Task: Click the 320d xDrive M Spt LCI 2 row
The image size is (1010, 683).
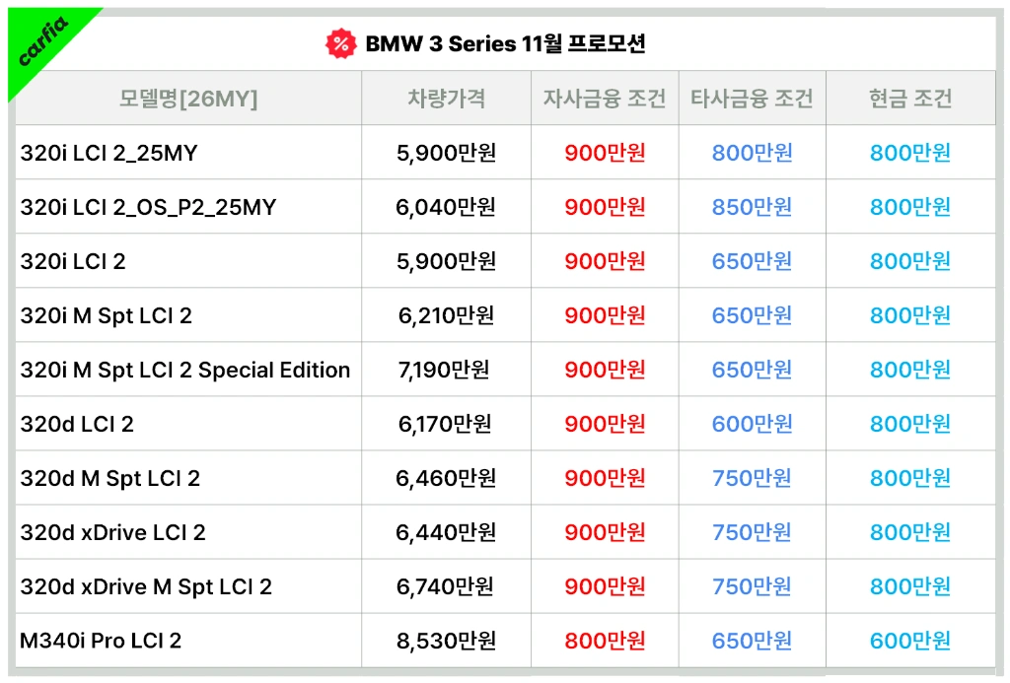Action: point(146,586)
